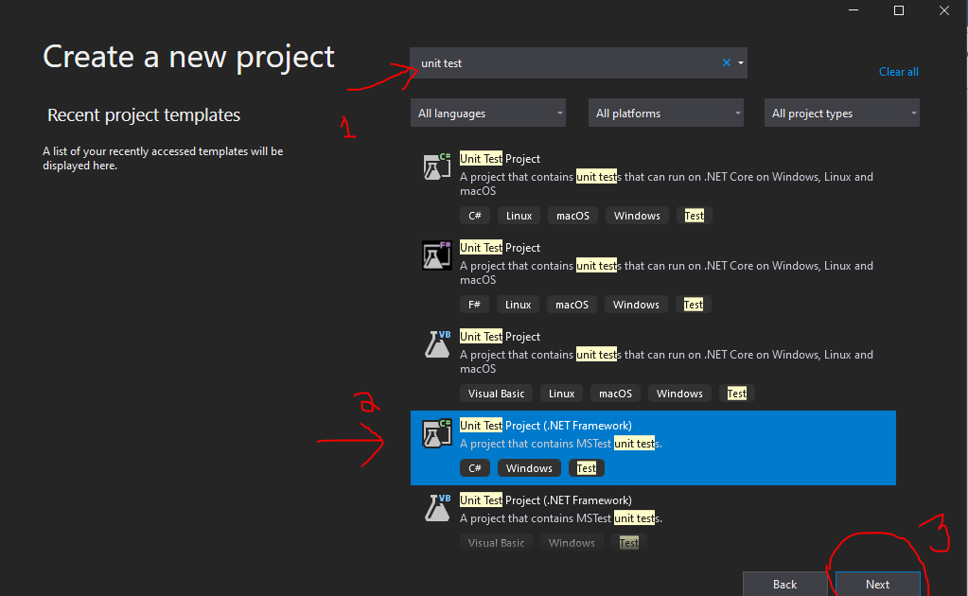Screen dimensions: 968x596
Task: Click the Windows tag on selected template
Action: [529, 467]
